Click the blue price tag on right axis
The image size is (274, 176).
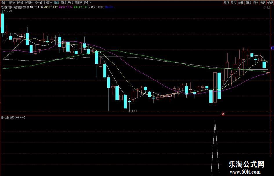[x=272, y=48]
